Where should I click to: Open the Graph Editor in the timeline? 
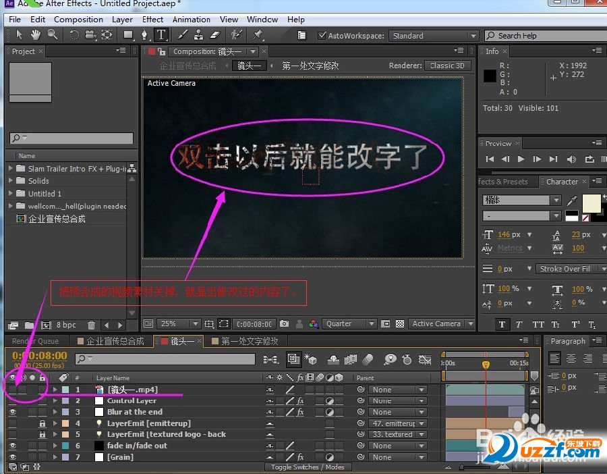point(426,359)
